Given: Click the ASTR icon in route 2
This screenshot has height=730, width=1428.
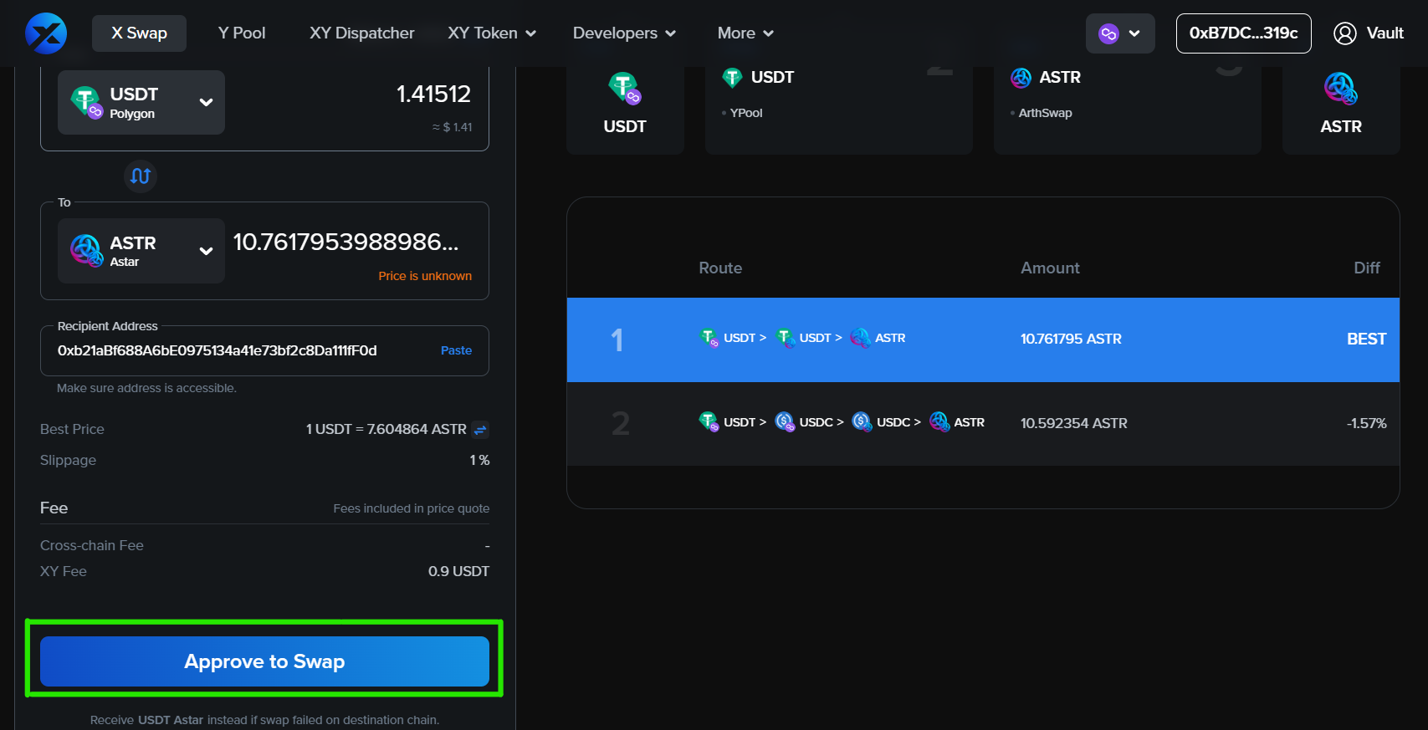Looking at the screenshot, I should pos(939,422).
